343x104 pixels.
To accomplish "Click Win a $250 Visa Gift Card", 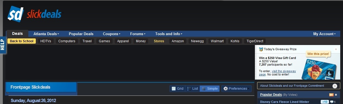I will pyautogui.click(x=277, y=58).
